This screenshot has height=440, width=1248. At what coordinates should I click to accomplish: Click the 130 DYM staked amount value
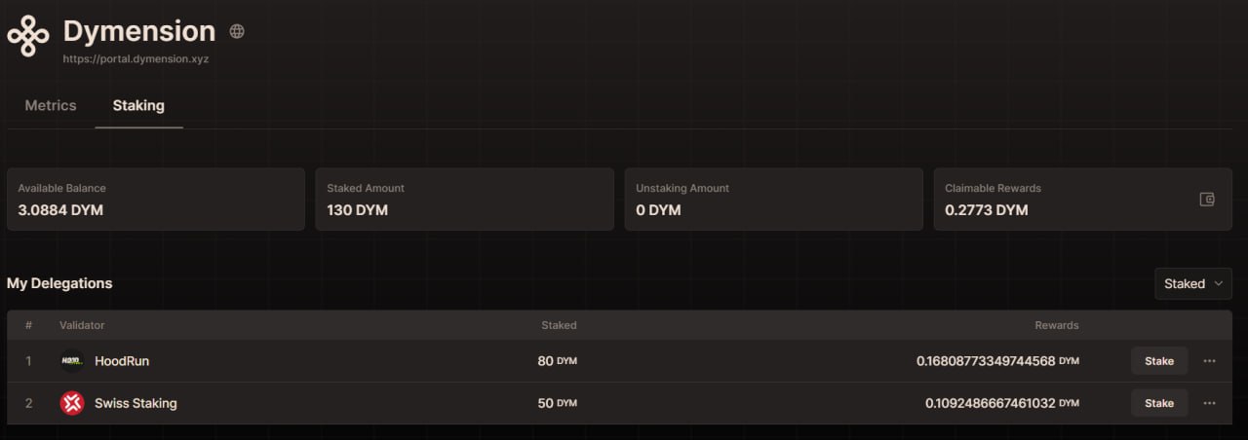click(x=358, y=210)
